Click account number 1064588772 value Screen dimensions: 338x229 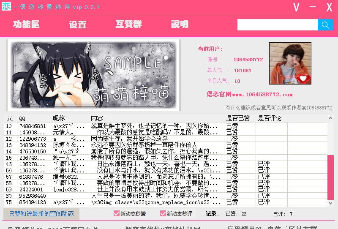[248, 60]
